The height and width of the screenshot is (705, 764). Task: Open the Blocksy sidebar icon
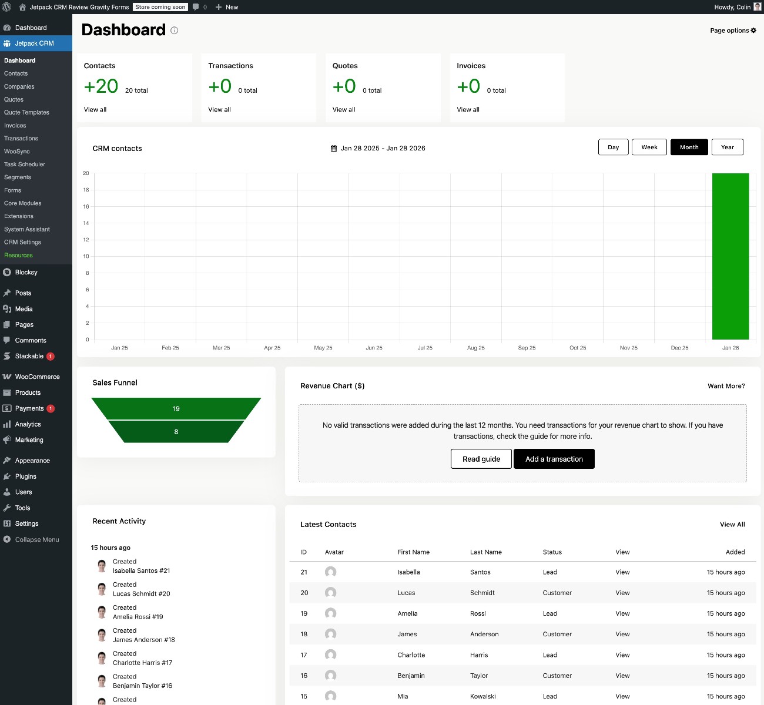click(7, 272)
